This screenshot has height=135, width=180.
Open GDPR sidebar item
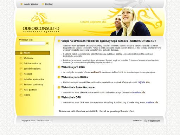(27, 95)
